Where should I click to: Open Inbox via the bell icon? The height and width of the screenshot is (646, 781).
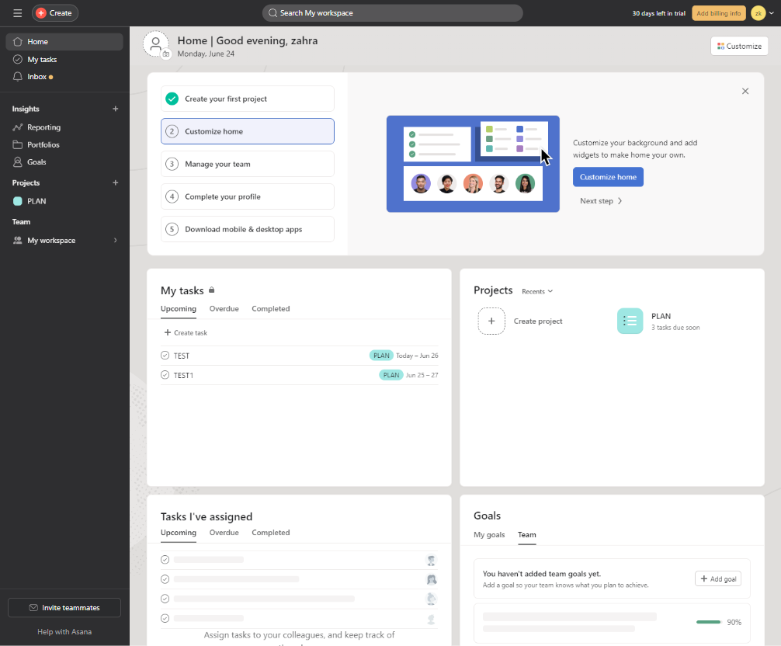pos(18,77)
